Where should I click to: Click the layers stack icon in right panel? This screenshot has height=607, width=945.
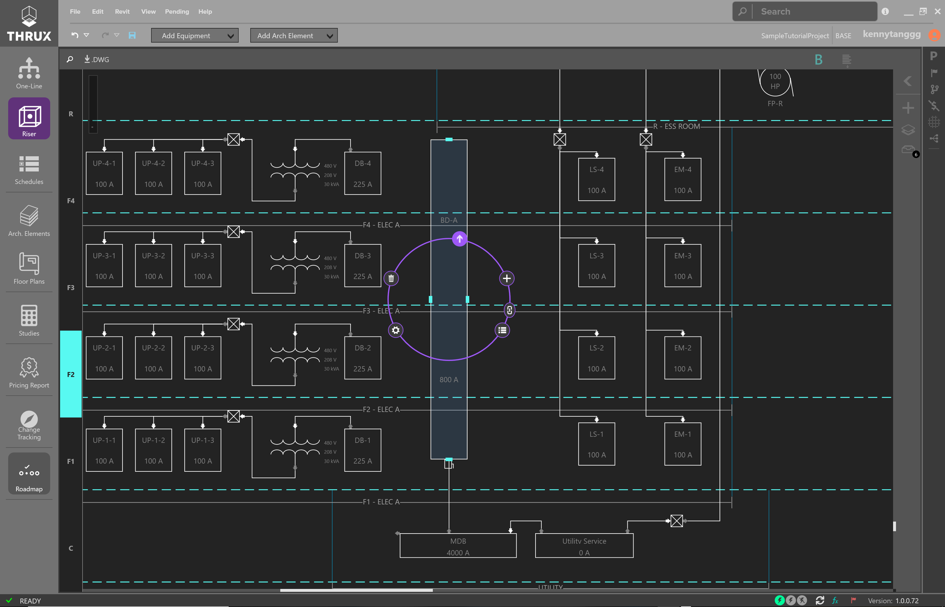tap(908, 130)
